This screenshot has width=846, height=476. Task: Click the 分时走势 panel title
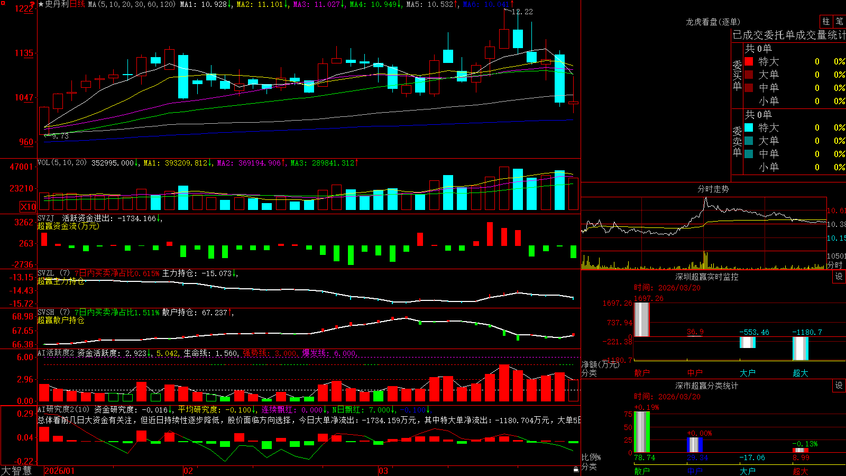click(x=713, y=189)
